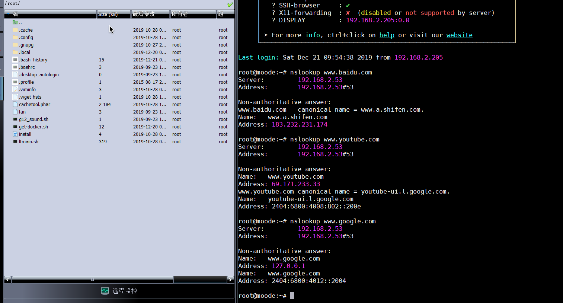Click the install file icon

pos(15,134)
